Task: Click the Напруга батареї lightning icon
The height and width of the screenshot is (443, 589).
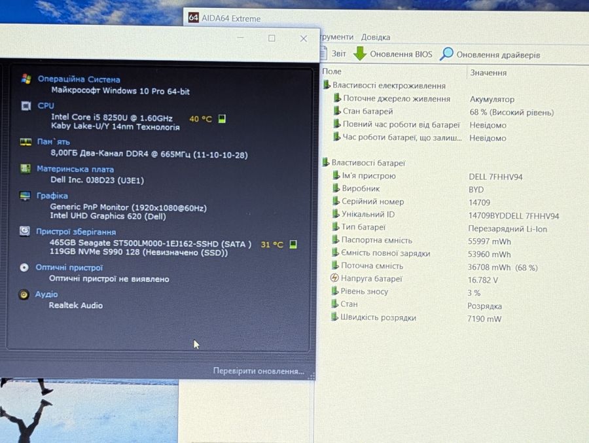Action: point(334,278)
